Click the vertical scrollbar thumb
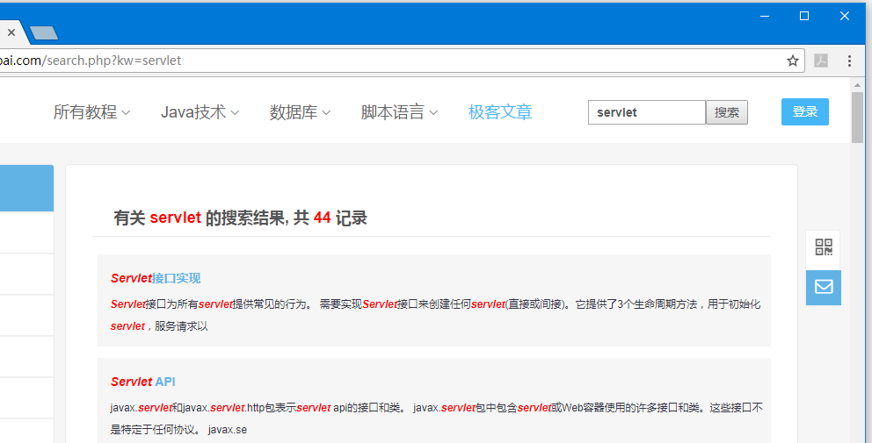872x443 pixels. click(x=857, y=118)
